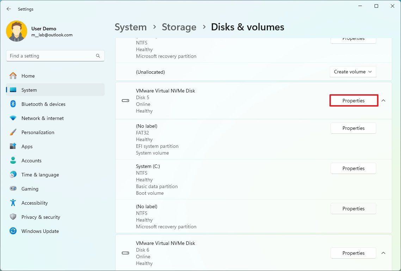Click the Apps icon in sidebar
The image size is (401, 271).
click(13, 146)
